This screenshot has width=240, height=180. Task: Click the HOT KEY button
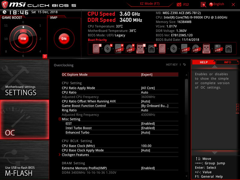[x=172, y=65]
